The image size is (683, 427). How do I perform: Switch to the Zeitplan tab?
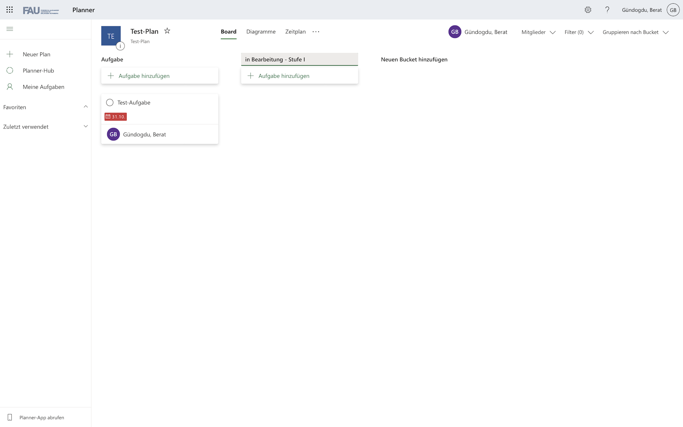tap(296, 32)
